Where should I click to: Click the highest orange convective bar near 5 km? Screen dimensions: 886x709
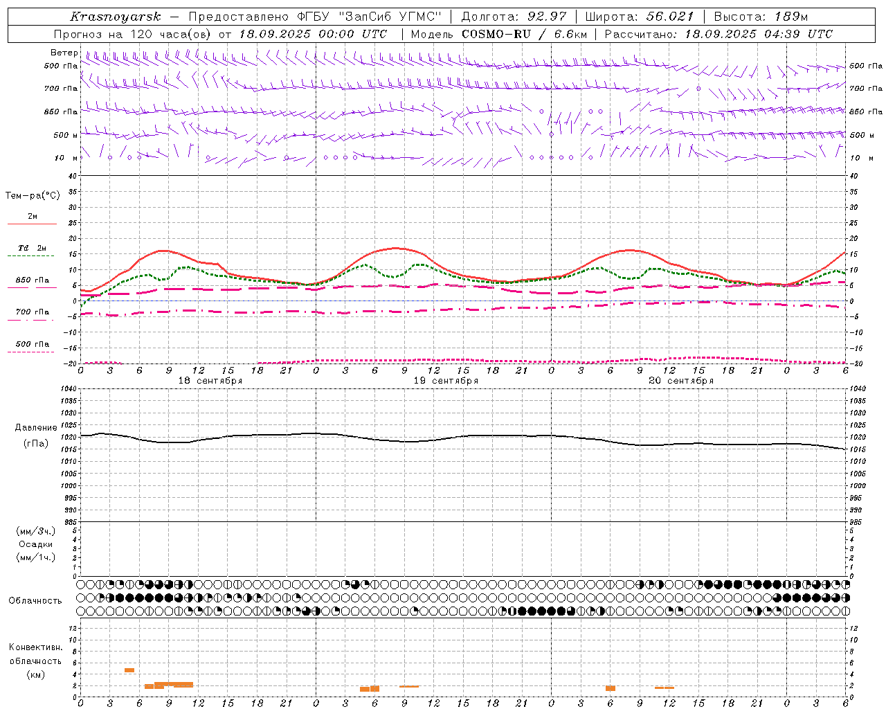(x=129, y=670)
